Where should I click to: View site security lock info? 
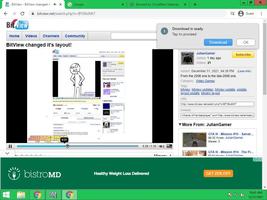(33, 14)
